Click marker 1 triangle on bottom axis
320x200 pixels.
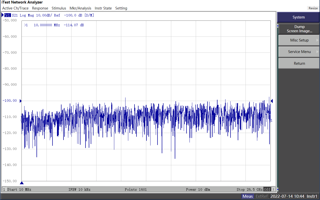click(x=22, y=183)
